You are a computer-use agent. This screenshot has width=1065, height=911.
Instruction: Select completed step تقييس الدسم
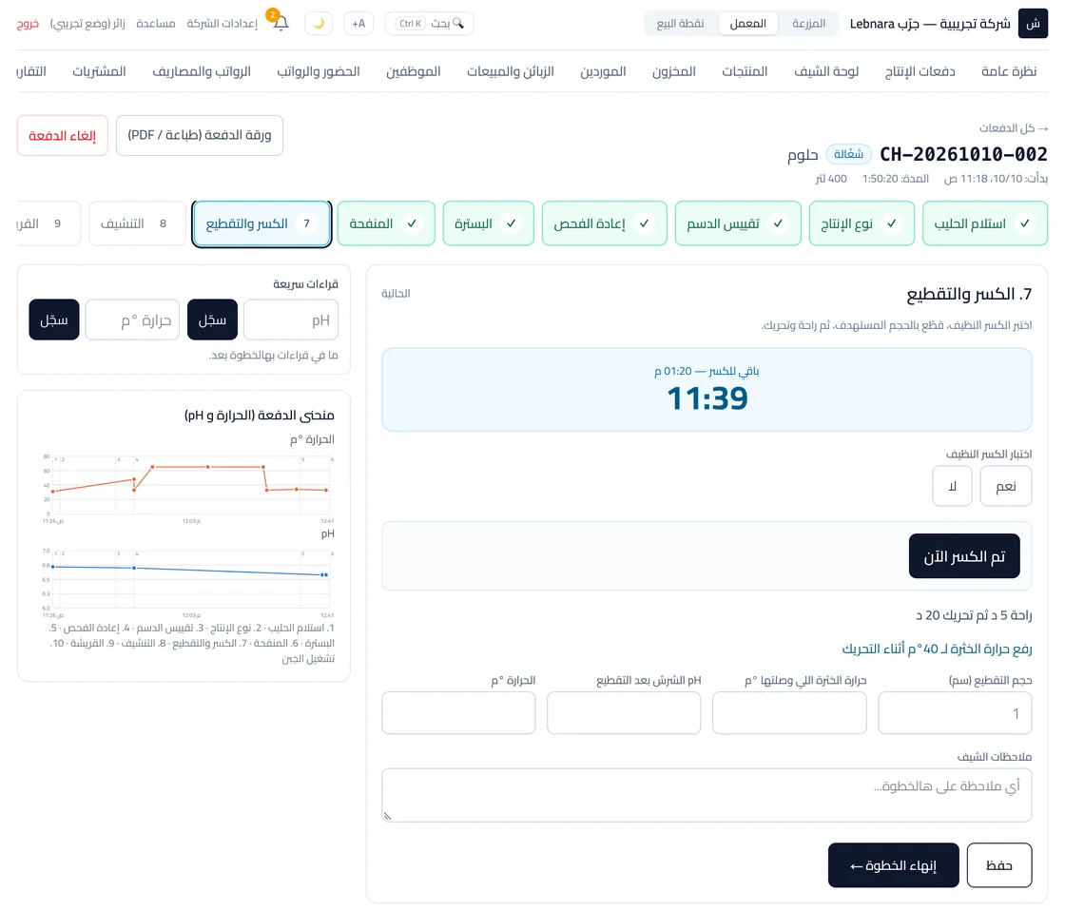(x=738, y=223)
